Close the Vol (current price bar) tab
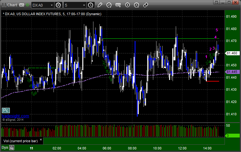Screen dimensions: 241x152 click(41, 139)
